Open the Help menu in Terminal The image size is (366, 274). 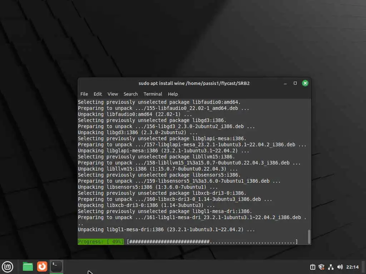point(173,94)
